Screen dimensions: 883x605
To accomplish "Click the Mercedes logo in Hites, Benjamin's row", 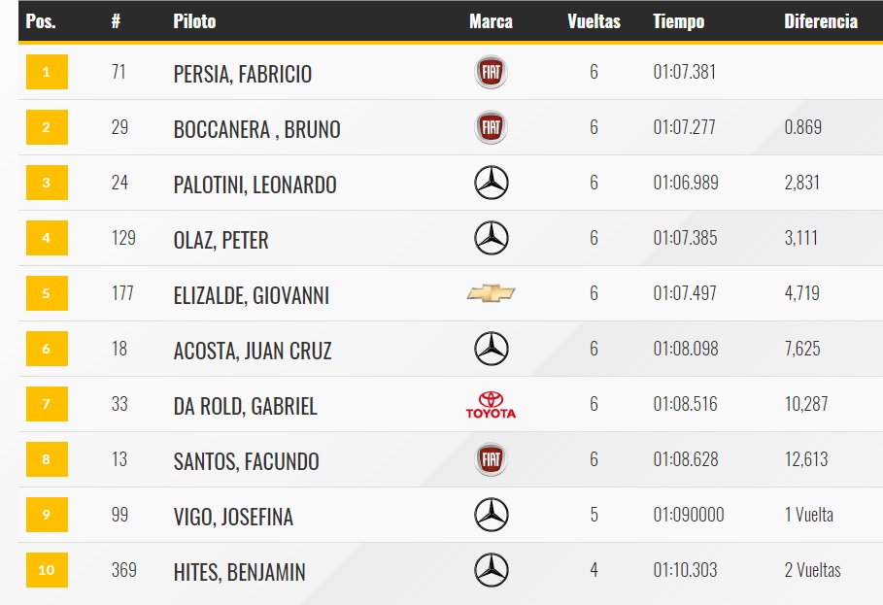I will pyautogui.click(x=492, y=569).
